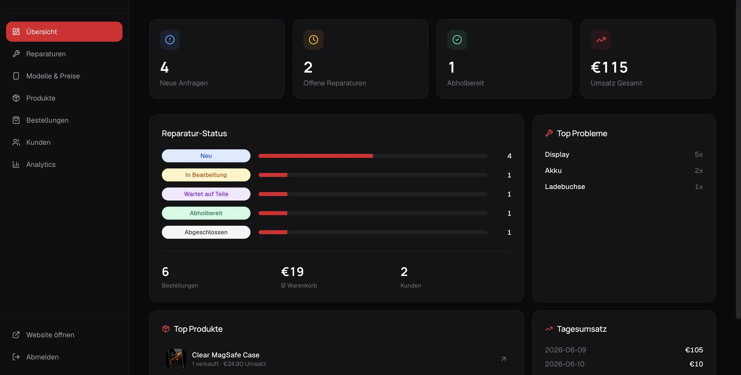Open the Bestellungen page
The image size is (741, 375).
coord(64,120)
